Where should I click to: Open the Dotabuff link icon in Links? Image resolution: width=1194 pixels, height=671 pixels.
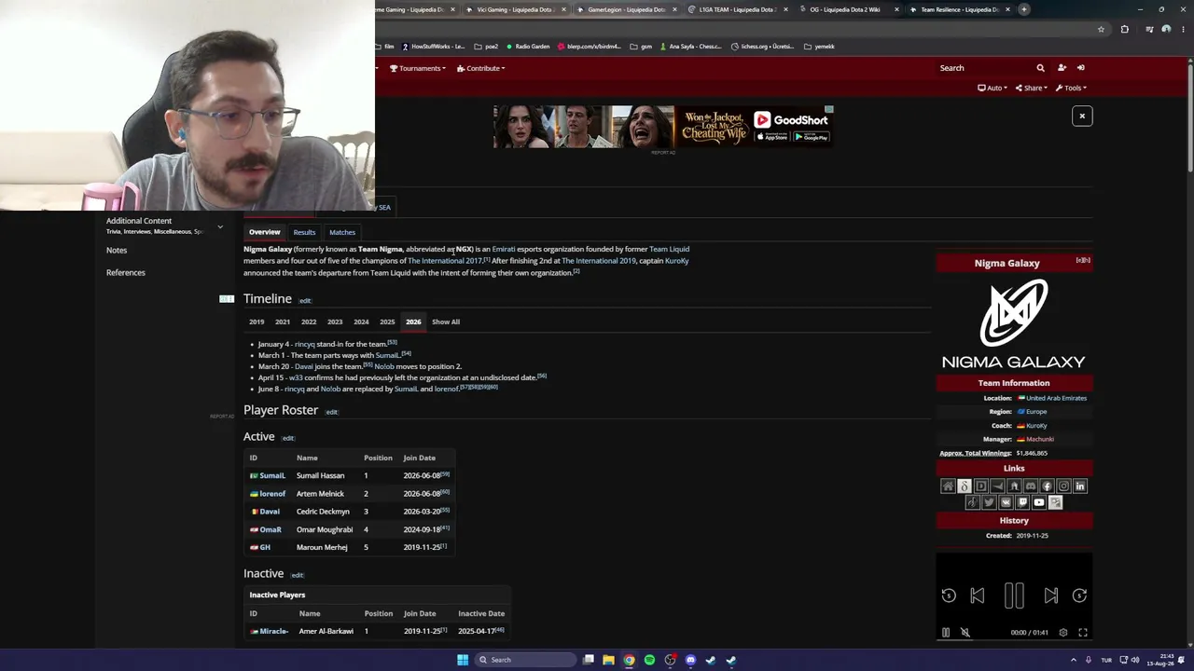tap(981, 486)
